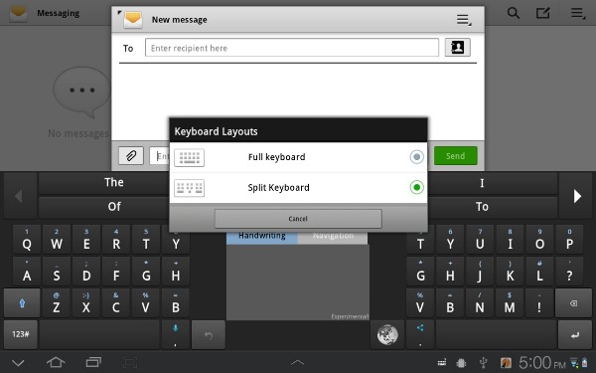Tap the D key

click(86, 272)
